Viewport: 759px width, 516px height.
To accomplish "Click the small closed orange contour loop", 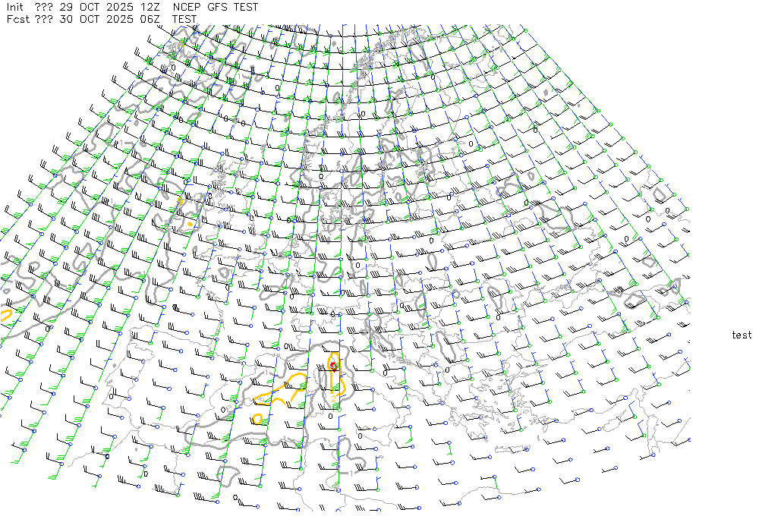I will 257,418.
